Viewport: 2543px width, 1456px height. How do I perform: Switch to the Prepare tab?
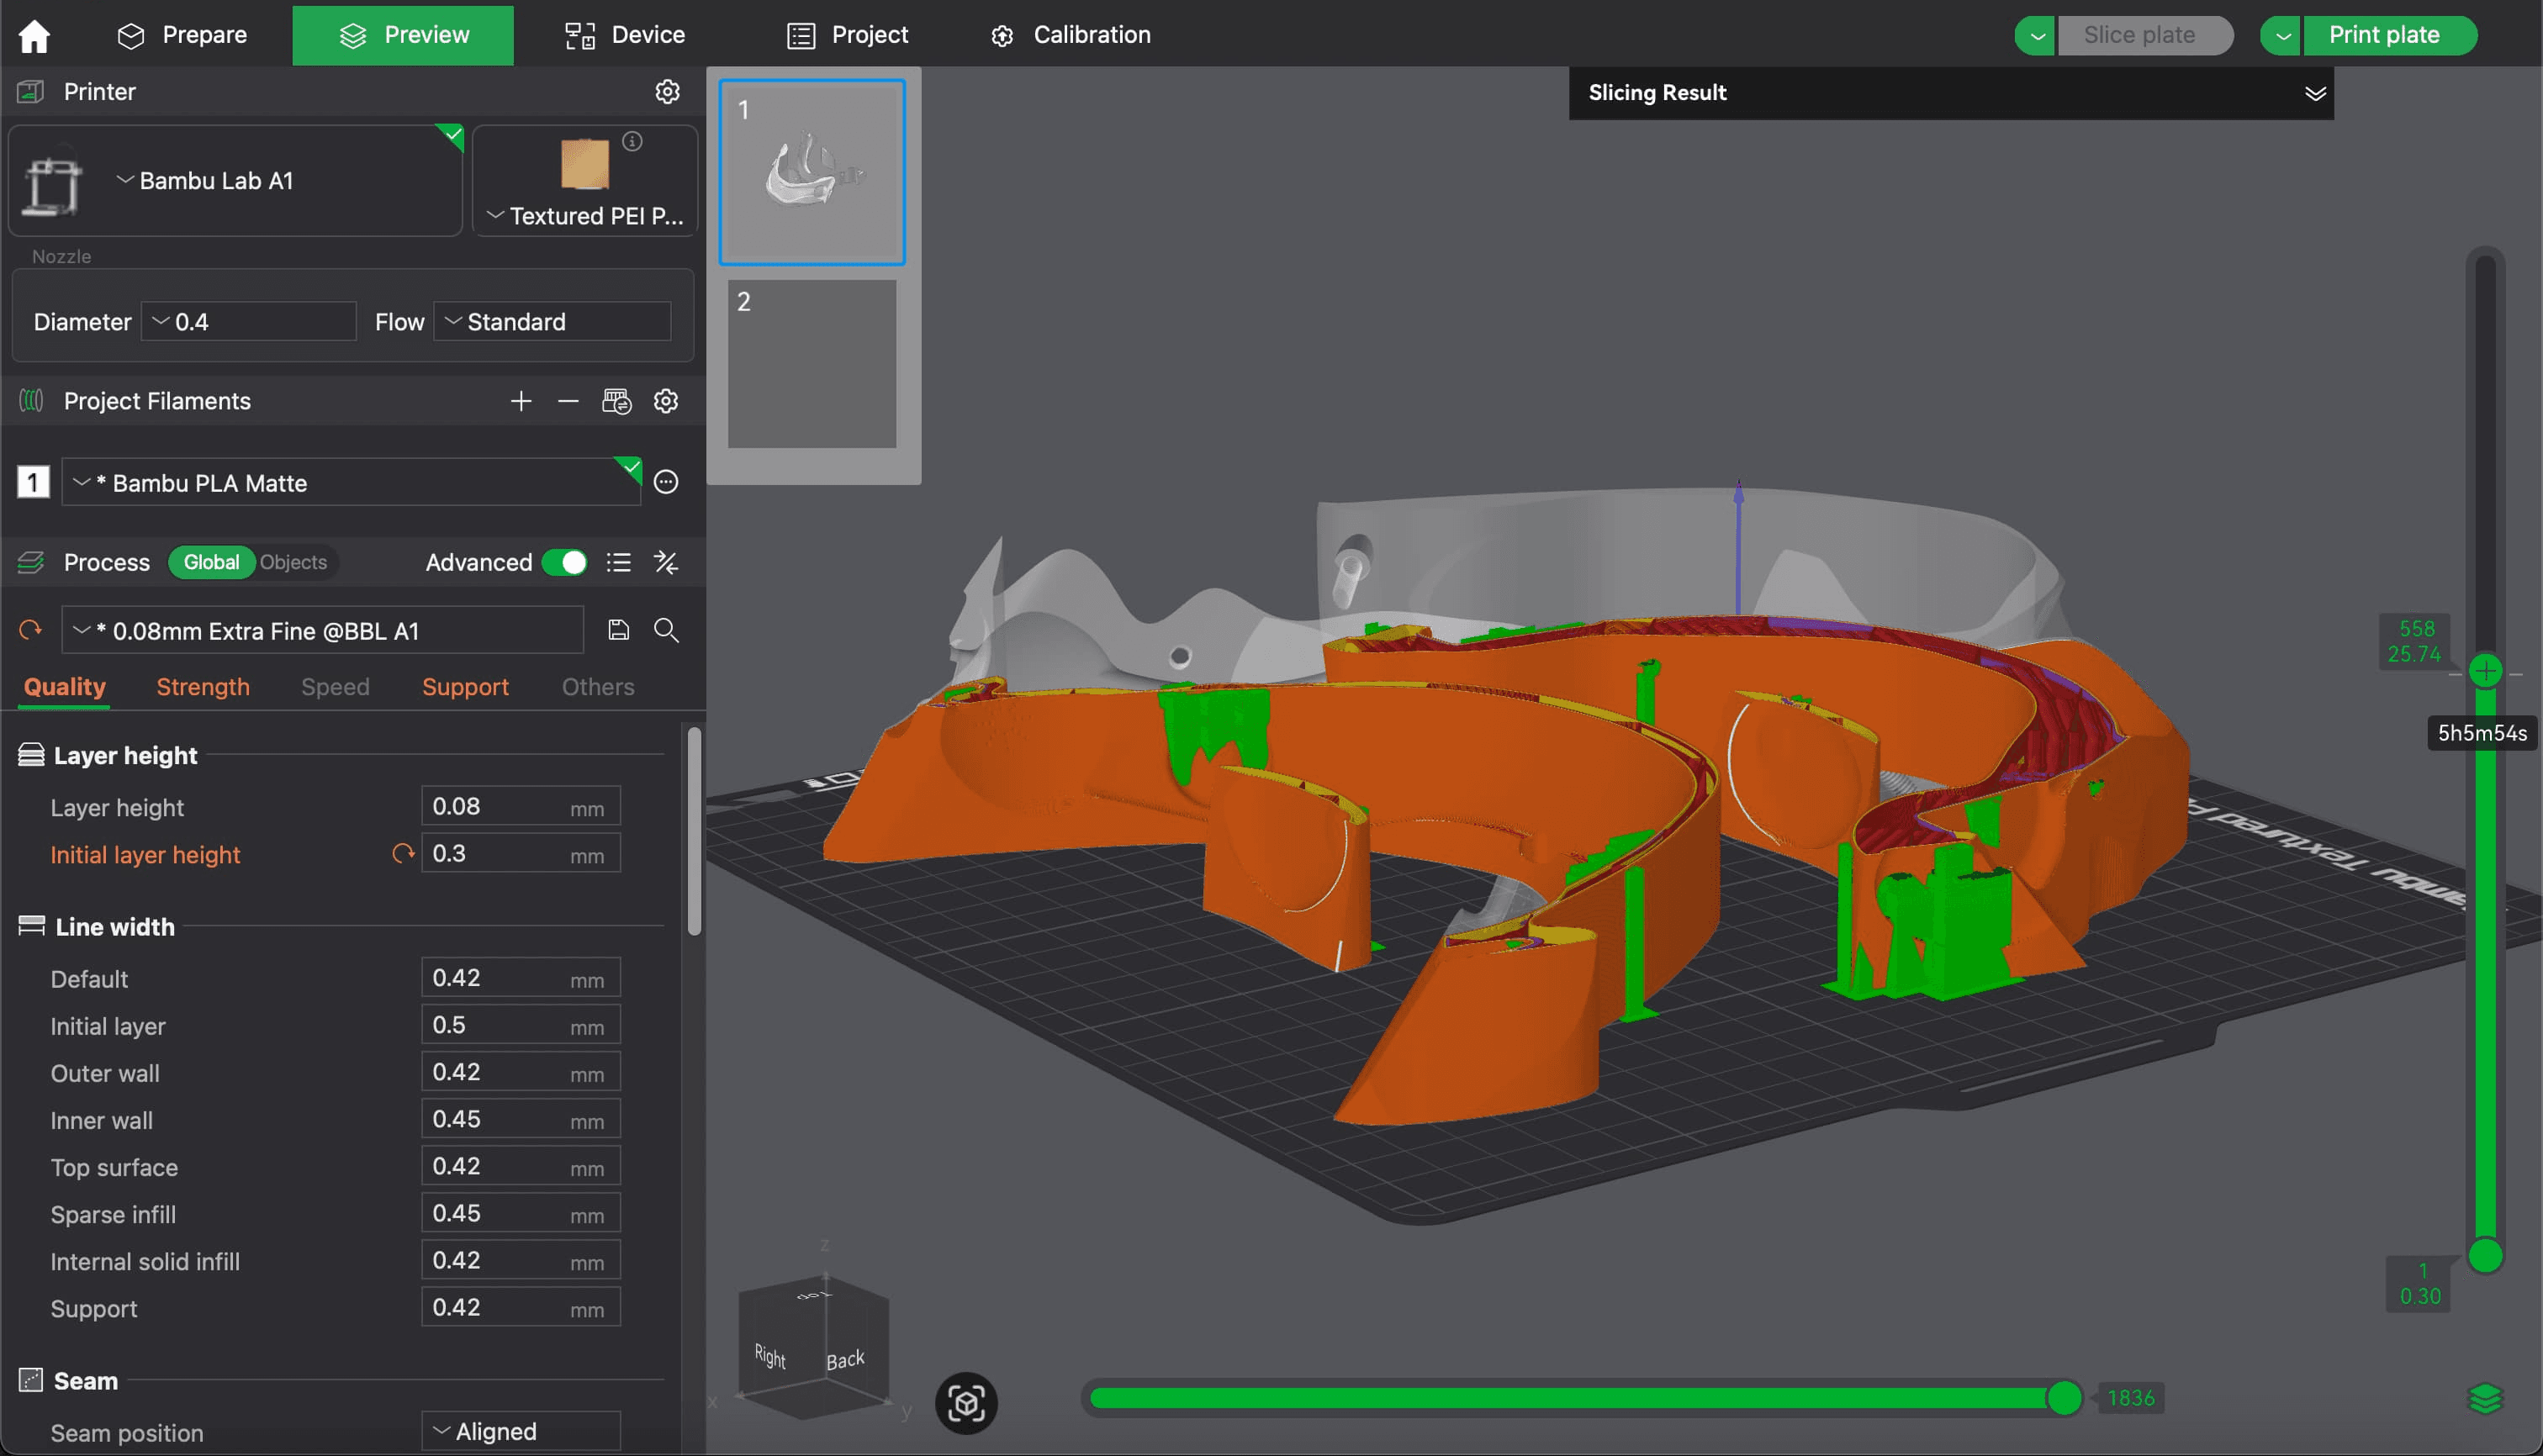pos(183,35)
